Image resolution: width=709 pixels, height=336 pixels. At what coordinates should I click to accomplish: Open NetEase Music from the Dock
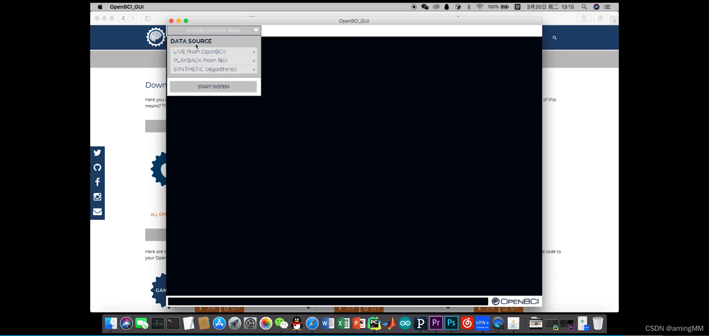(467, 324)
